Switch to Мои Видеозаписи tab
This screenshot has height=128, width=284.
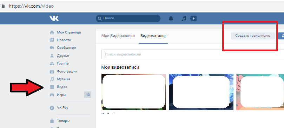pos(118,36)
